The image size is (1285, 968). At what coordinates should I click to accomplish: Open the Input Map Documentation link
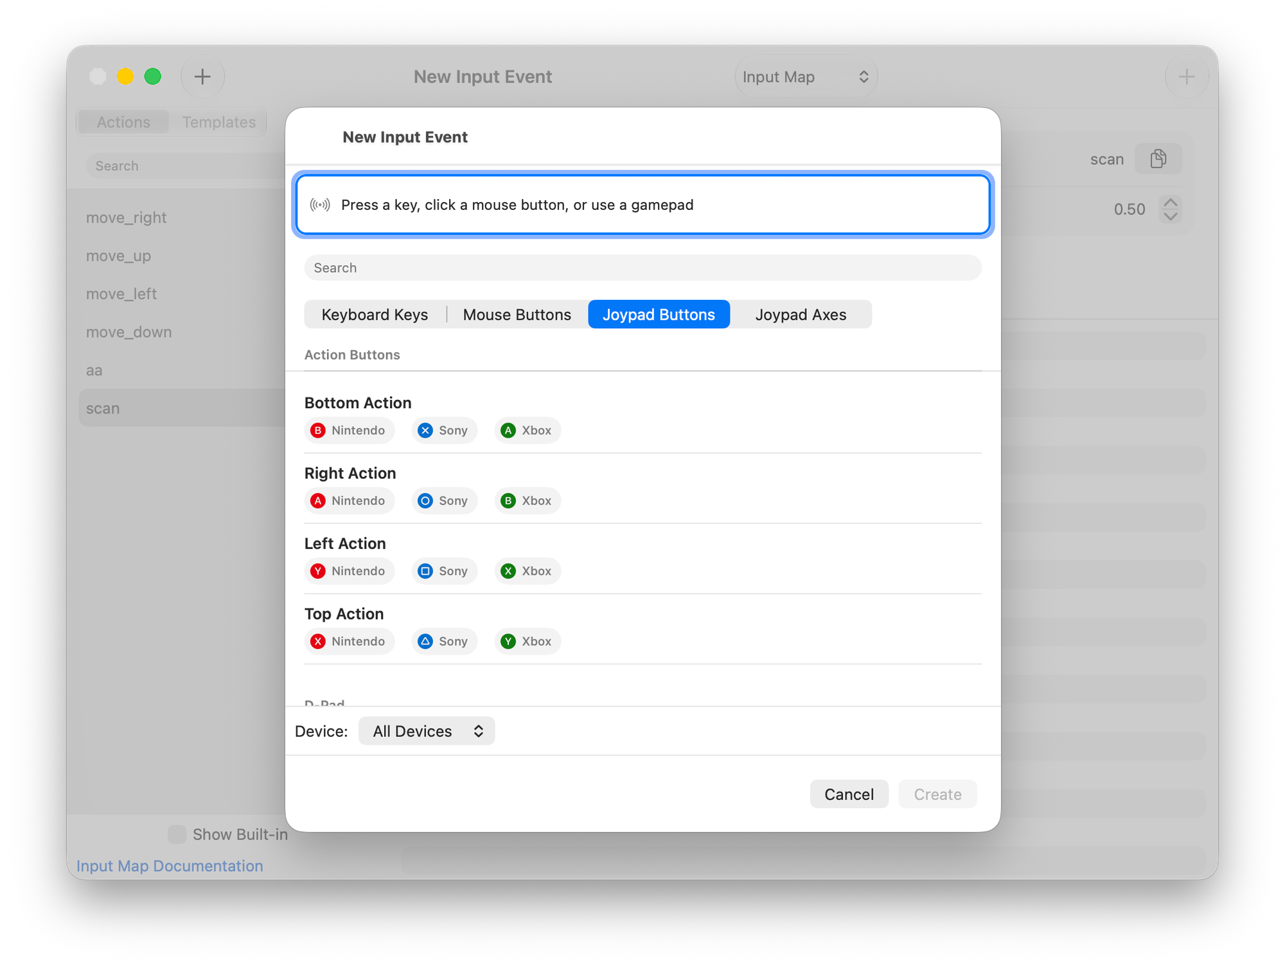pos(170,865)
